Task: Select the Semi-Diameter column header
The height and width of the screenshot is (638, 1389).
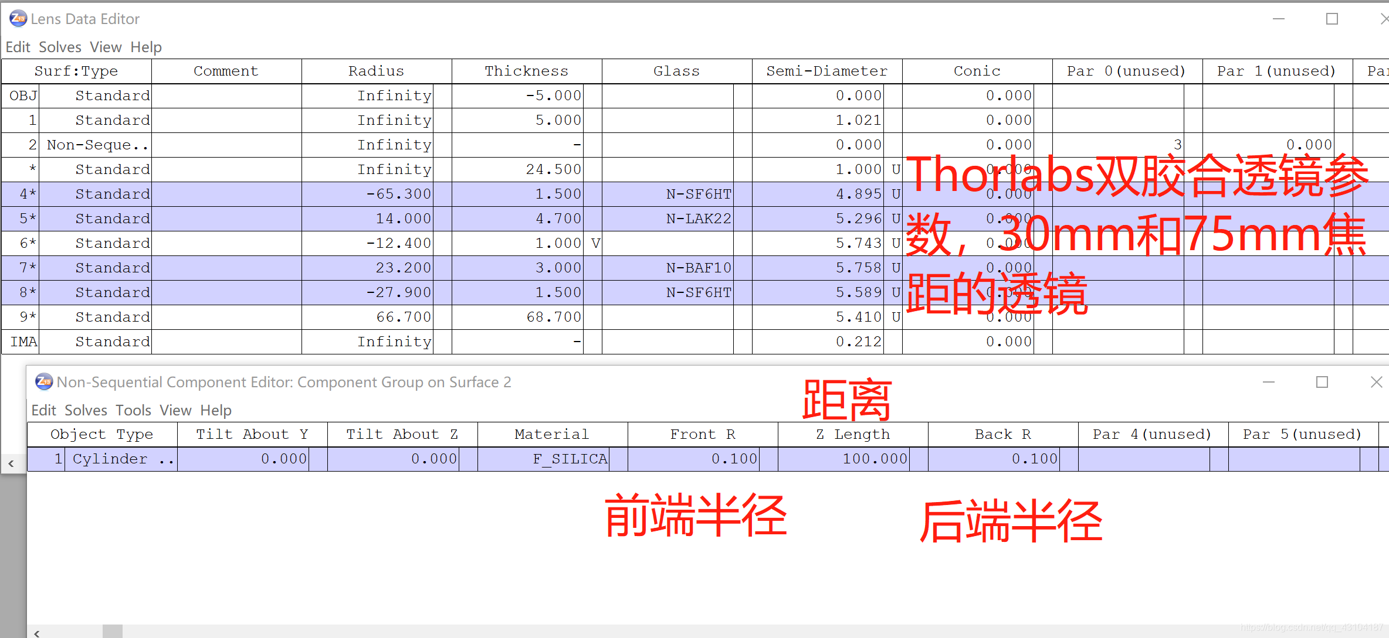Action: click(827, 71)
